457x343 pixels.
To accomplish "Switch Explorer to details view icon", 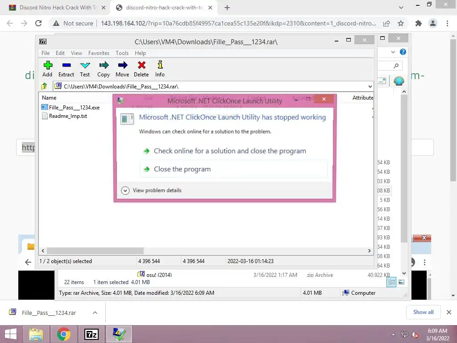I will click(x=391, y=282).
